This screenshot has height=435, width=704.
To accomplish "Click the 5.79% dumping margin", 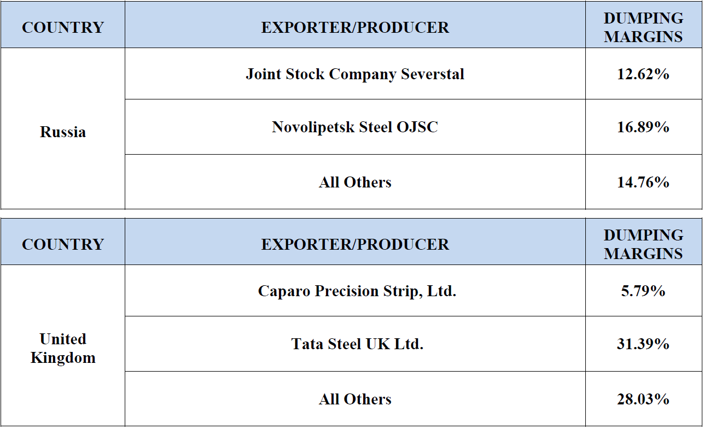I will coord(643,291).
